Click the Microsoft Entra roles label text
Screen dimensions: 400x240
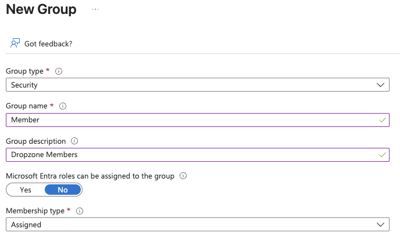pos(90,176)
